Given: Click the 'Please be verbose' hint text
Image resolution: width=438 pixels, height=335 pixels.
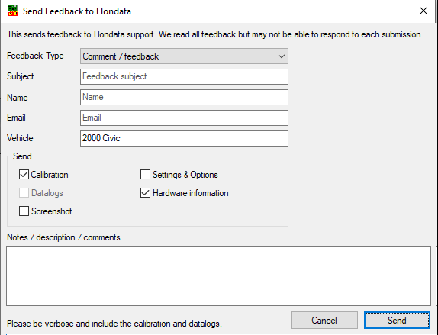Looking at the screenshot, I should click(114, 324).
